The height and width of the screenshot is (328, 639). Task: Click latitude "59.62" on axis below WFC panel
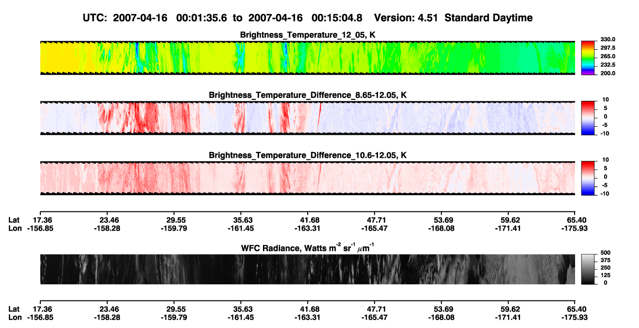coord(510,309)
